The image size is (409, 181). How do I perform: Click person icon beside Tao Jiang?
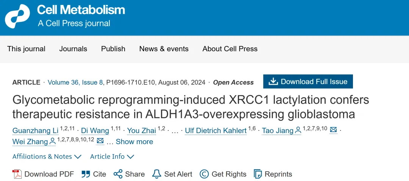pyautogui.click(x=298, y=130)
